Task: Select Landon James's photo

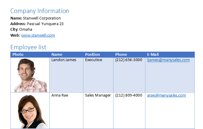Action: click(30, 75)
